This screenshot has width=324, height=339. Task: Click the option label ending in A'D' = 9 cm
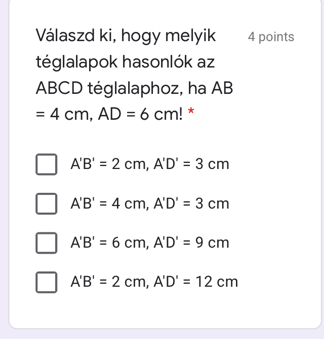point(149,243)
